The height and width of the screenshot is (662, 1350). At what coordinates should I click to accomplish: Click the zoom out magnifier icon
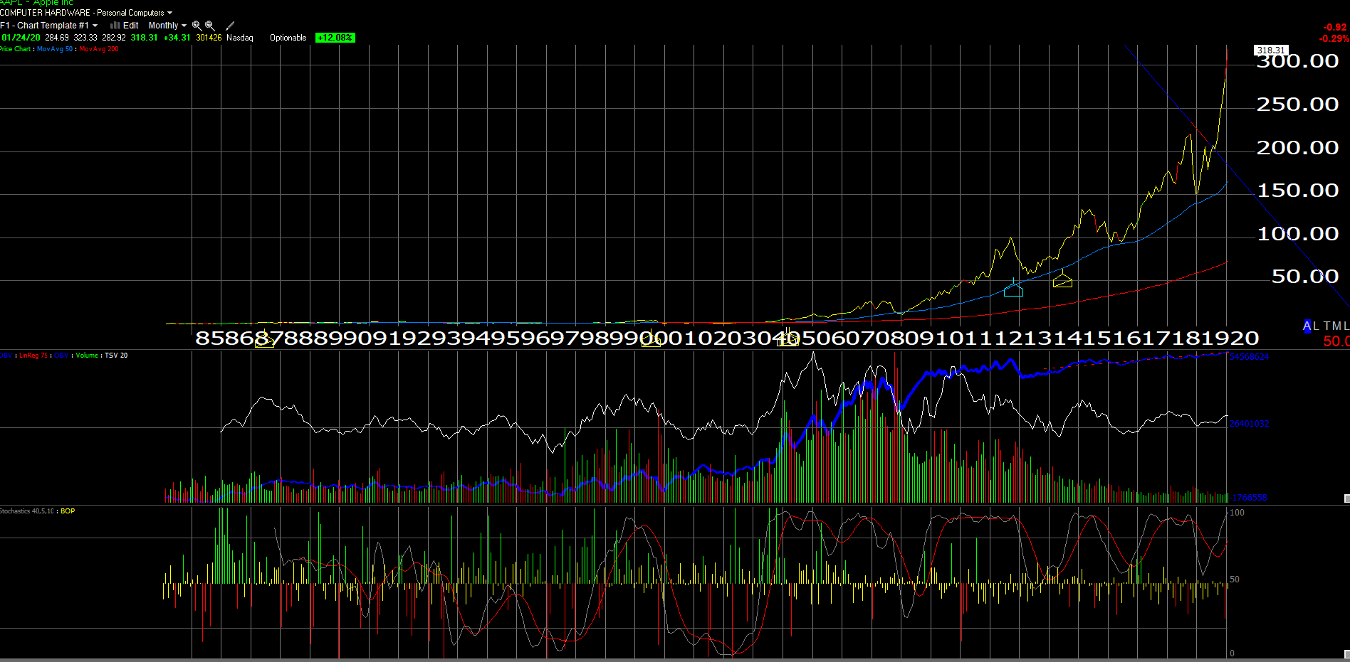pyautogui.click(x=209, y=25)
